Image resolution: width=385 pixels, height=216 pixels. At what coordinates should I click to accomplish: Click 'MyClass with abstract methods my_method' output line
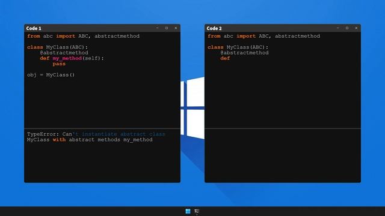click(x=90, y=140)
